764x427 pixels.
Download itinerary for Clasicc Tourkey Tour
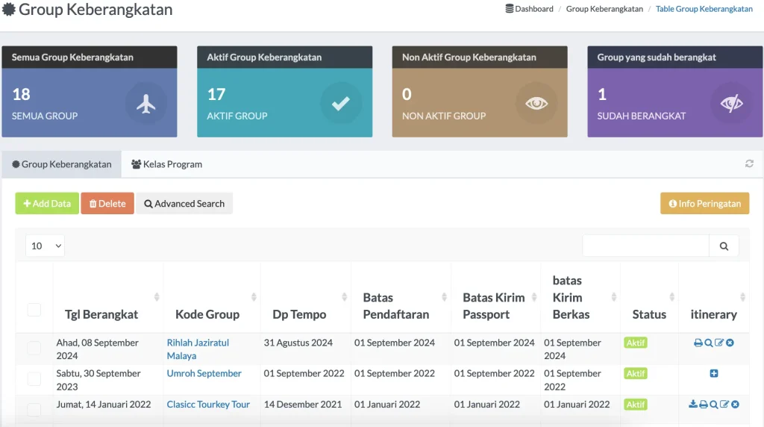693,405
